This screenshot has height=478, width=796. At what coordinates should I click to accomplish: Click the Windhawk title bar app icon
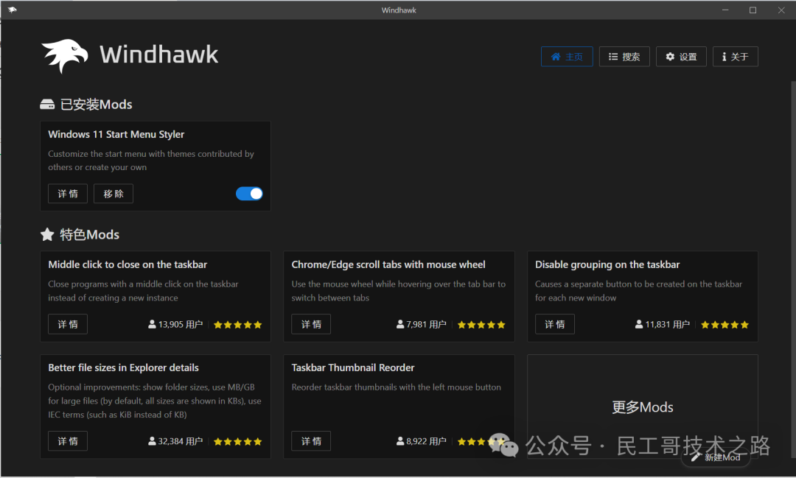pyautogui.click(x=13, y=10)
